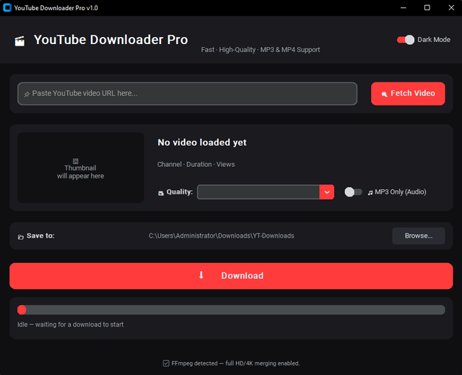The image size is (462, 375).
Task: Click the pin icon in the URL field
Action: (x=27, y=94)
